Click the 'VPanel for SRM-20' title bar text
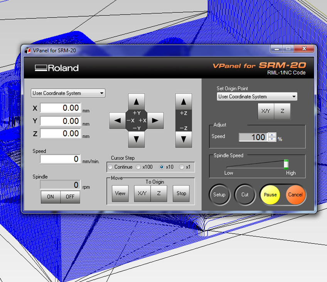Image resolution: width=327 pixels, height=282 pixels. pyautogui.click(x=54, y=51)
